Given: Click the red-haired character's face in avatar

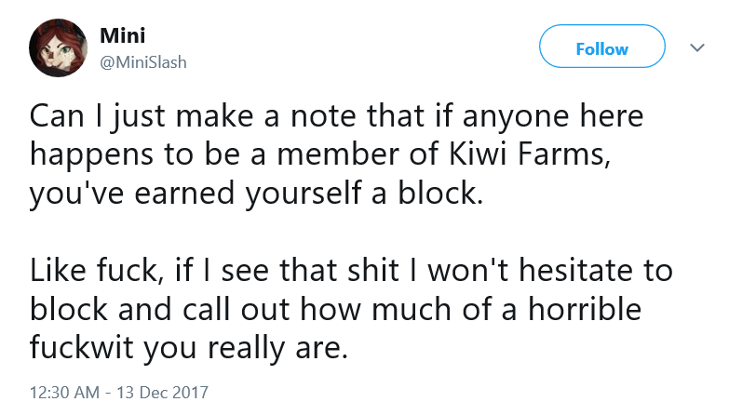Looking at the screenshot, I should pos(57,50).
